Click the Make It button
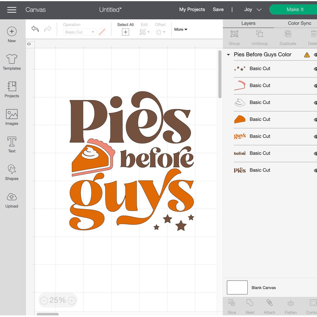Image resolution: width=317 pixels, height=317 pixels. point(295,9)
